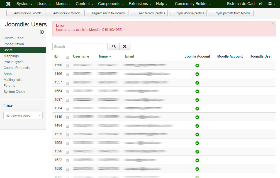Click green Joomla Account check for user 1522
This screenshot has height=178, width=280.
pyautogui.click(x=197, y=160)
